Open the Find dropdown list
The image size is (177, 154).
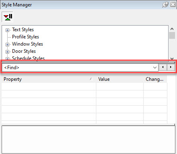coord(155,68)
